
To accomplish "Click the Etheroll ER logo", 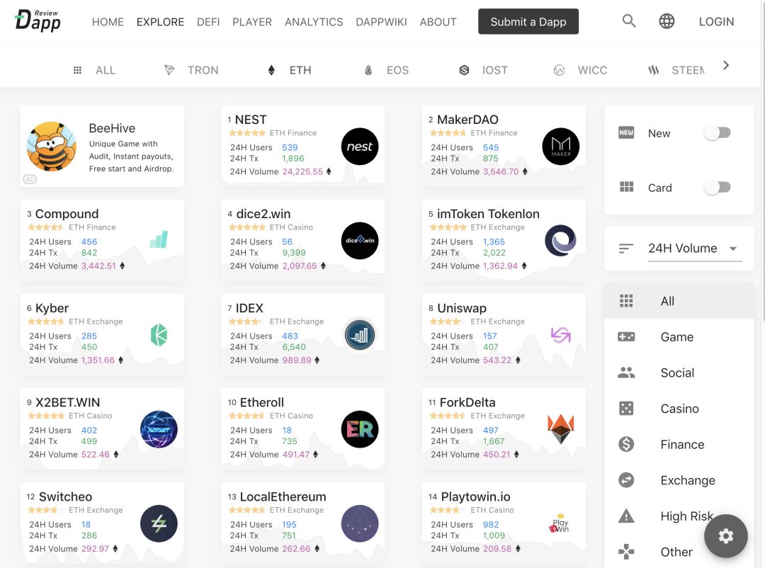I will tap(360, 429).
